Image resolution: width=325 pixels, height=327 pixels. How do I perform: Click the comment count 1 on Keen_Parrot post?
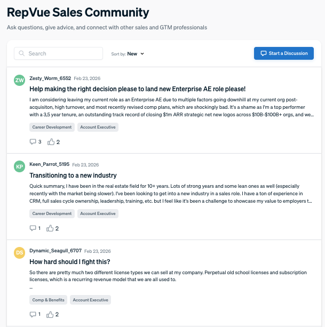click(x=39, y=228)
